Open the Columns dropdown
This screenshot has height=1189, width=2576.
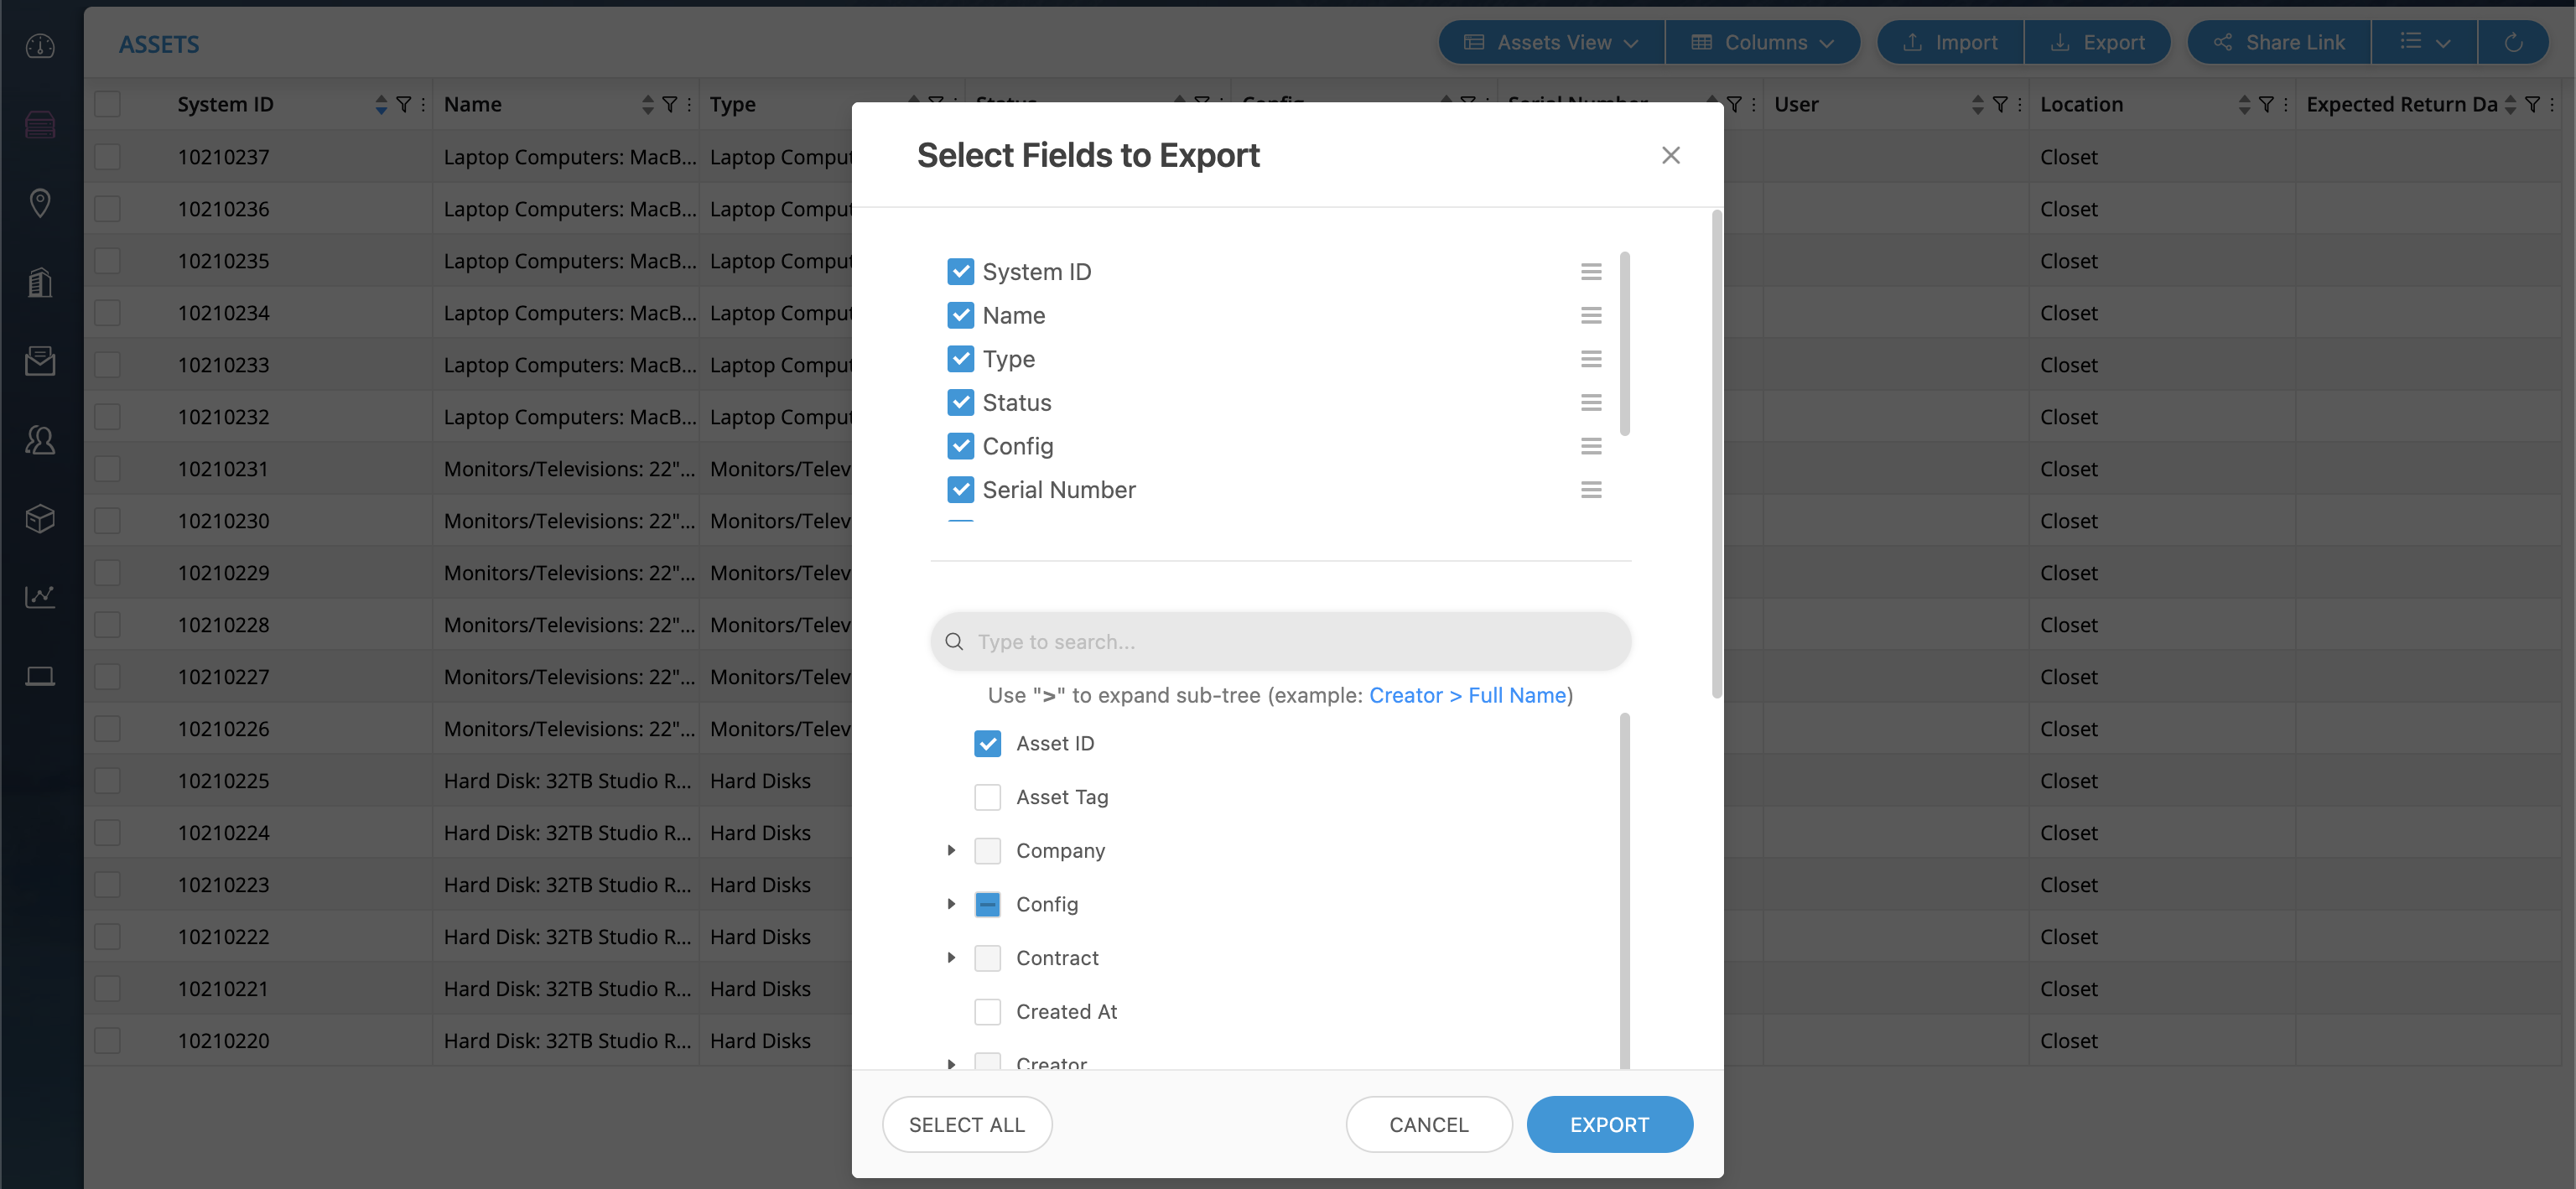[x=1763, y=42]
